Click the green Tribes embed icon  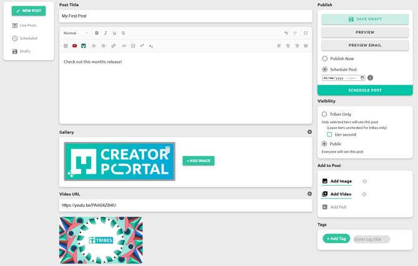tap(84, 46)
